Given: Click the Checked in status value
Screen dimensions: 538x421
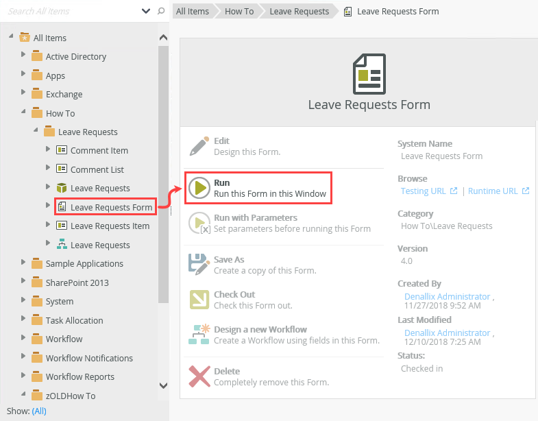Looking at the screenshot, I should 421,368.
